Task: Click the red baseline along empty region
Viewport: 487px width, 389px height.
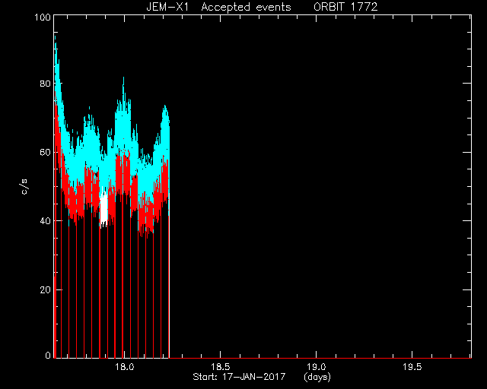Action: (x=320, y=358)
